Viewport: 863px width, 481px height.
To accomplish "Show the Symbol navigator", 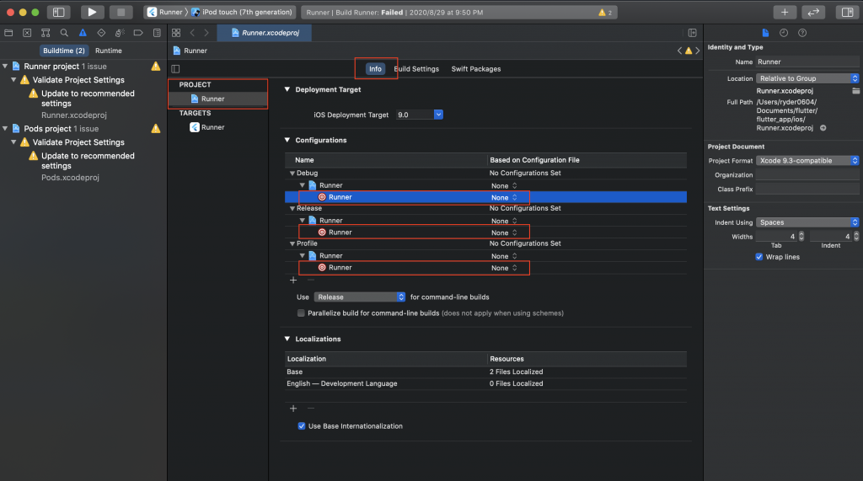I will tap(46, 33).
